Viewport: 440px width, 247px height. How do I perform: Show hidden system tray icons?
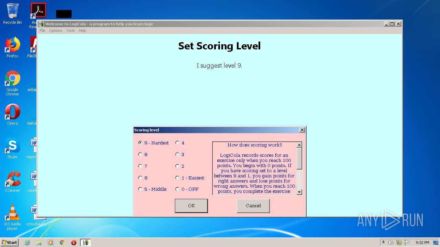[x=383, y=243]
